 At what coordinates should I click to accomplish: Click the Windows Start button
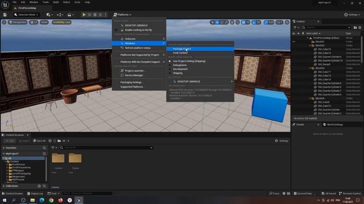pos(5,200)
